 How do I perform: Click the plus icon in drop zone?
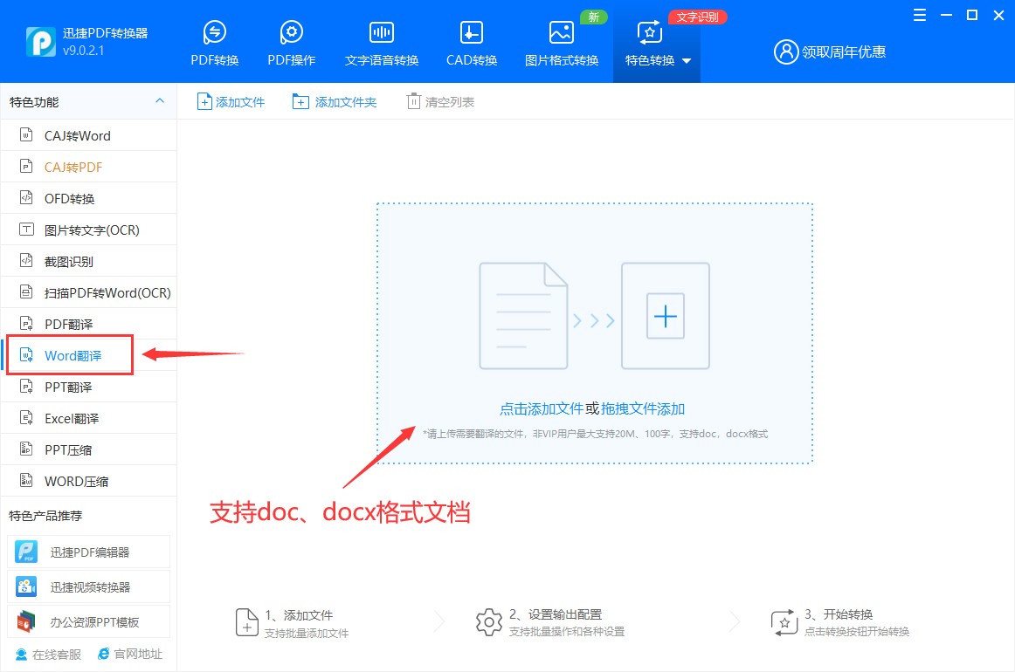(x=666, y=316)
